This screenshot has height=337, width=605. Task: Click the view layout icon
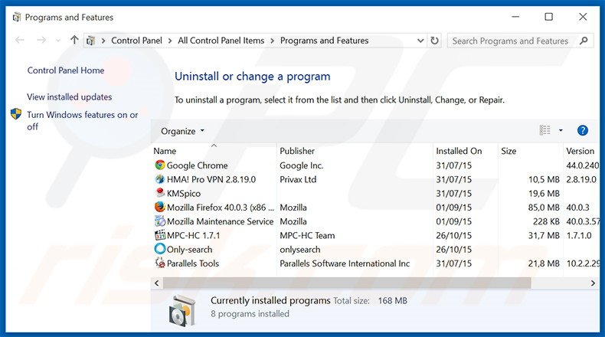(x=544, y=130)
